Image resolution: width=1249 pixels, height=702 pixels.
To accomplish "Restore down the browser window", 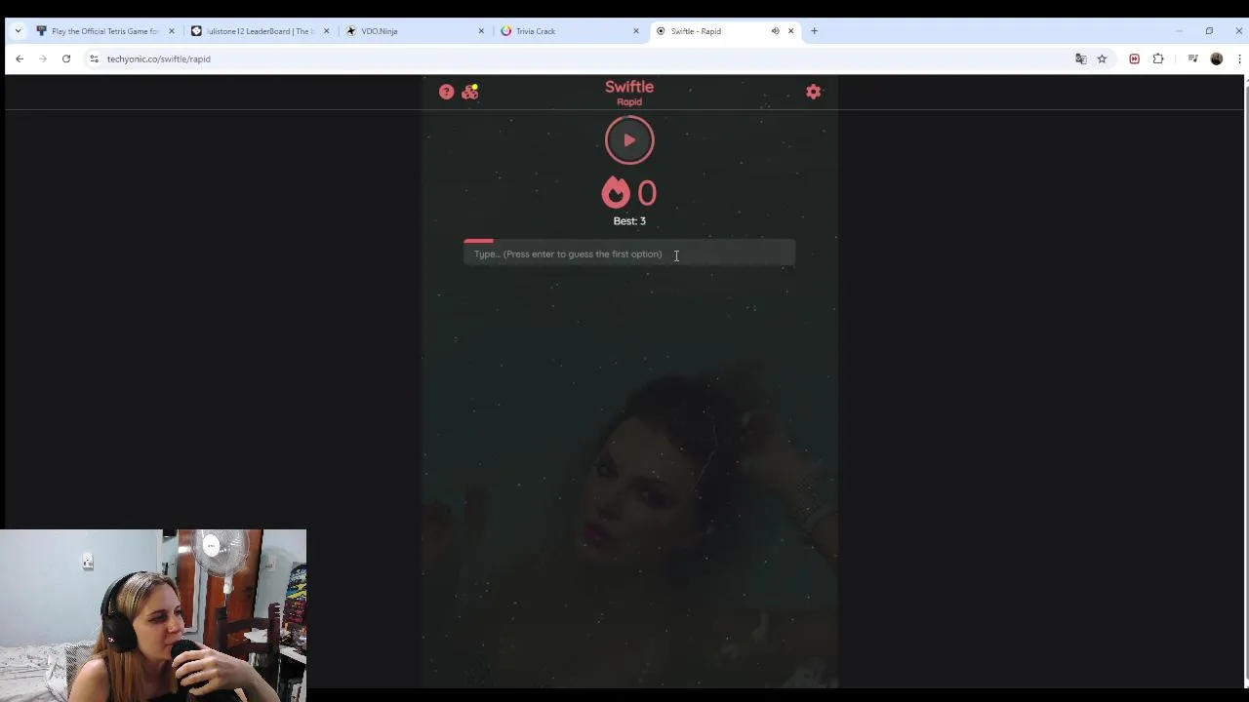I will (1209, 31).
